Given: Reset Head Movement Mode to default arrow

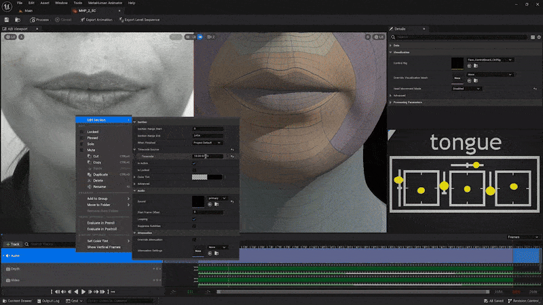Looking at the screenshot, I should tap(535, 89).
